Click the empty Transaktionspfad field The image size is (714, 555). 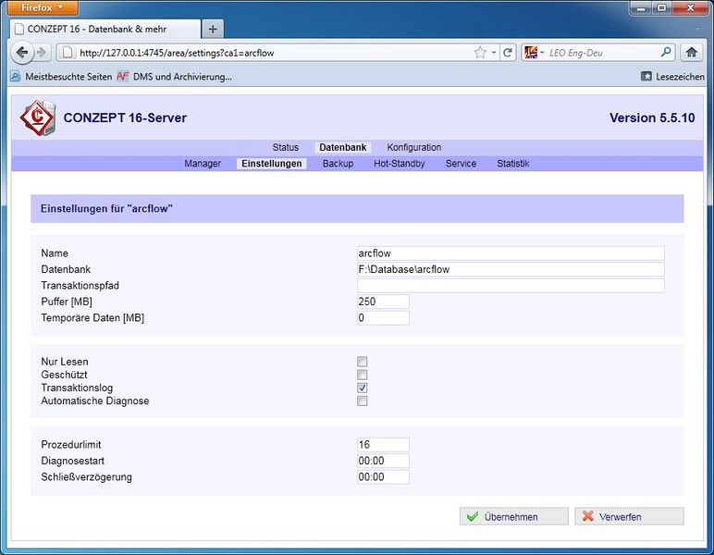pyautogui.click(x=511, y=286)
